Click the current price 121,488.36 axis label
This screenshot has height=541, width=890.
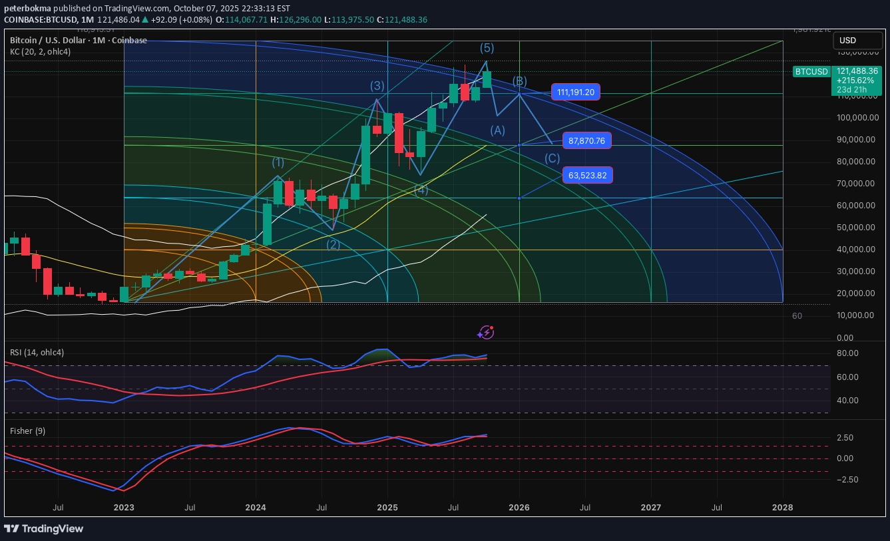pyautogui.click(x=857, y=71)
